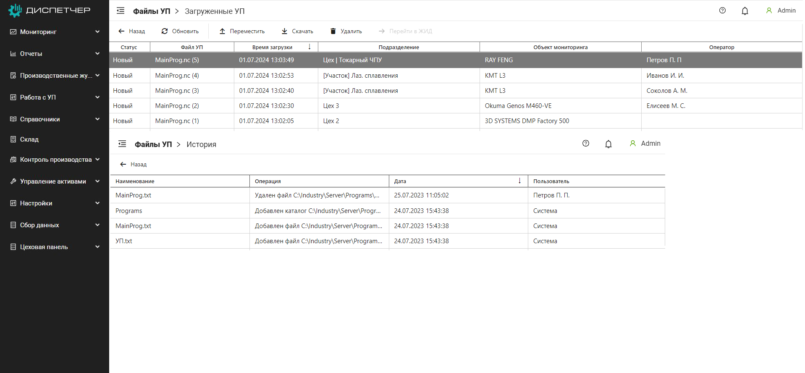The width and height of the screenshot is (805, 373).
Task: Open the help question mark icon in top header
Action: (722, 11)
